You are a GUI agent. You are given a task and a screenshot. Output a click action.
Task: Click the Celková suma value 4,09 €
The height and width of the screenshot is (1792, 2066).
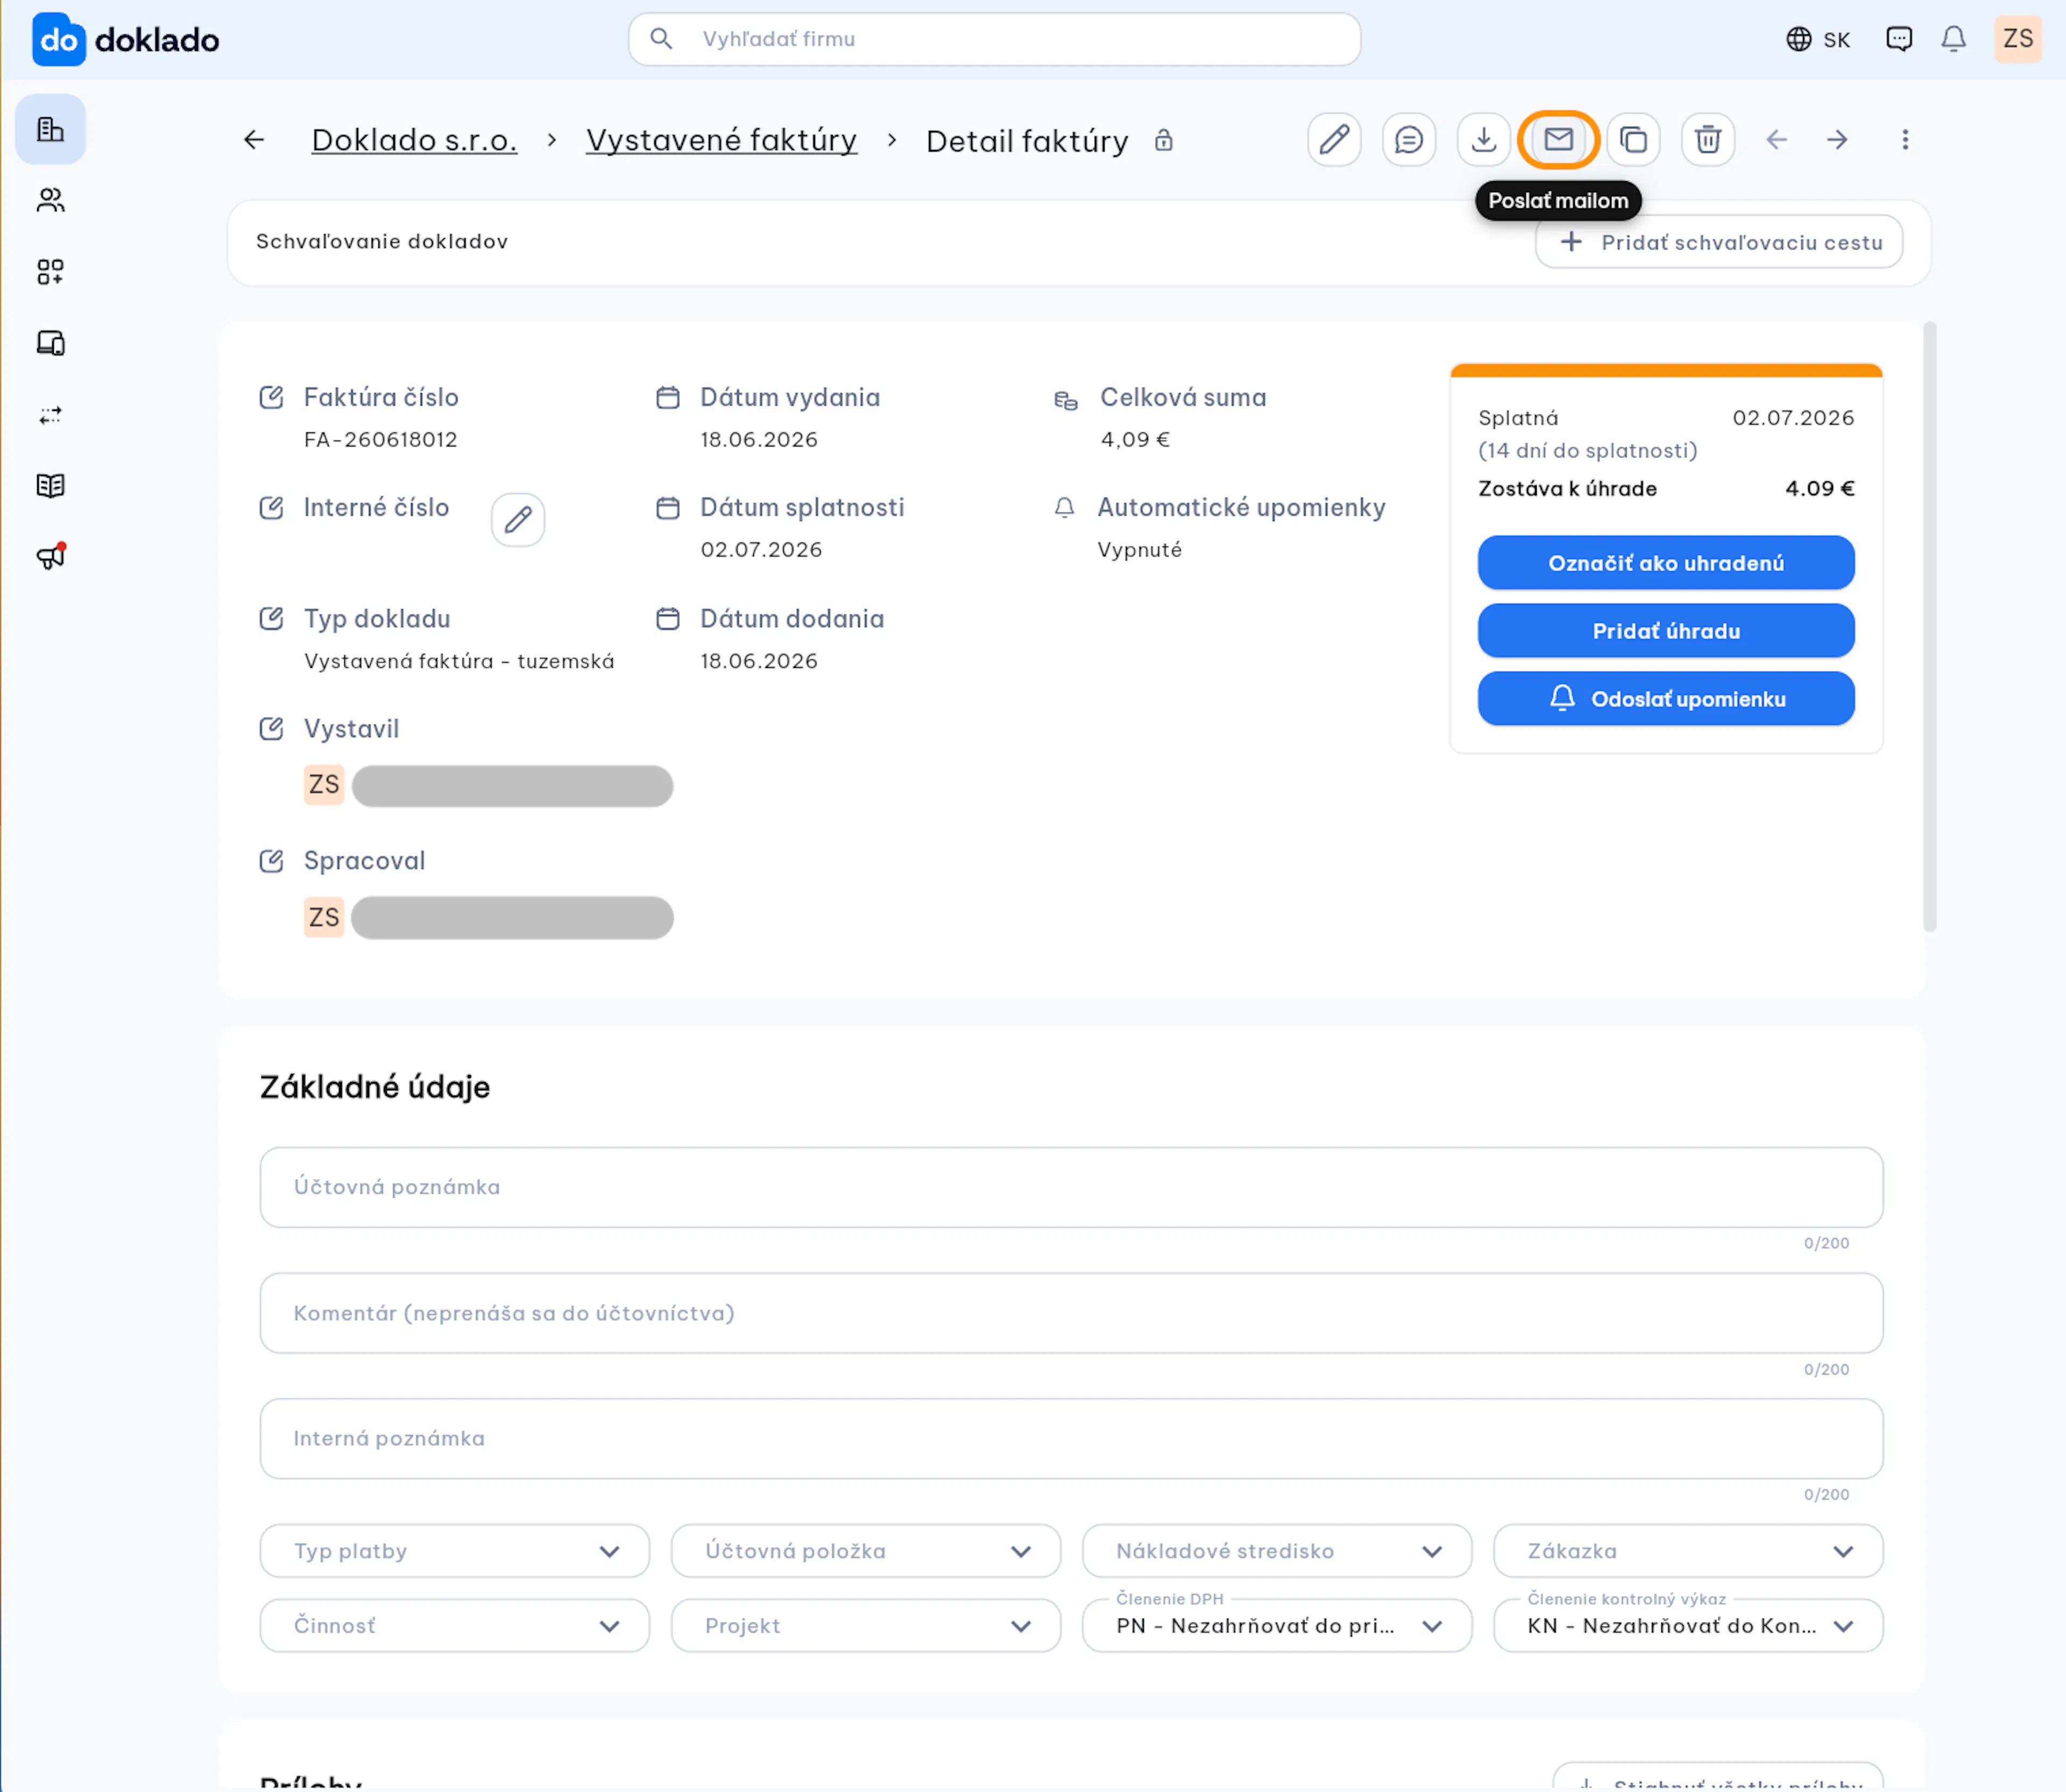[1135, 440]
